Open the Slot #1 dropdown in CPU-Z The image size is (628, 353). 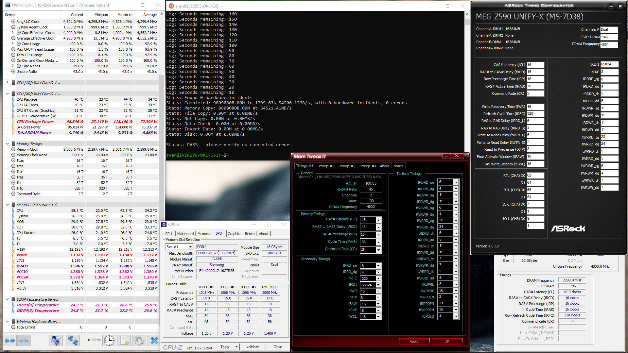[190, 247]
